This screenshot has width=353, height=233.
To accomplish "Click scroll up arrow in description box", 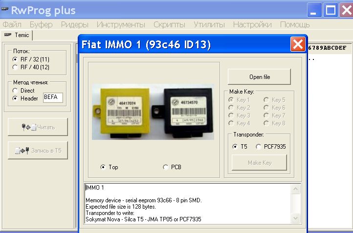I will 295,189.
